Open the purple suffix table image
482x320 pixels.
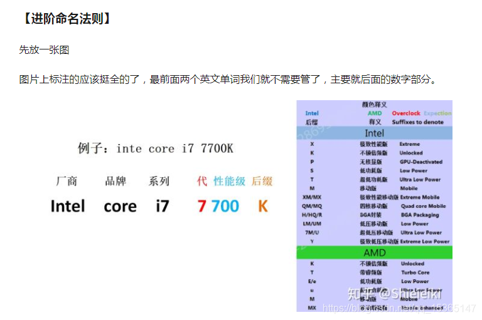(x=374, y=206)
